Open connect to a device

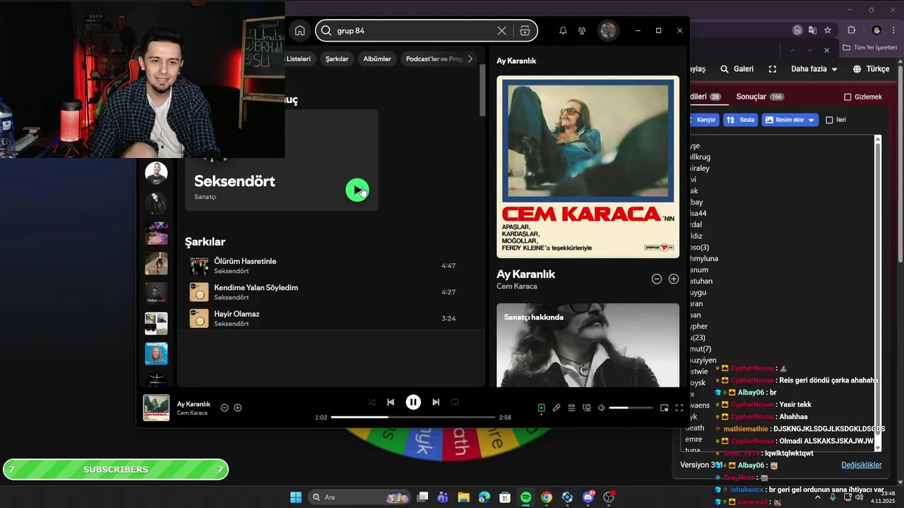tap(586, 408)
